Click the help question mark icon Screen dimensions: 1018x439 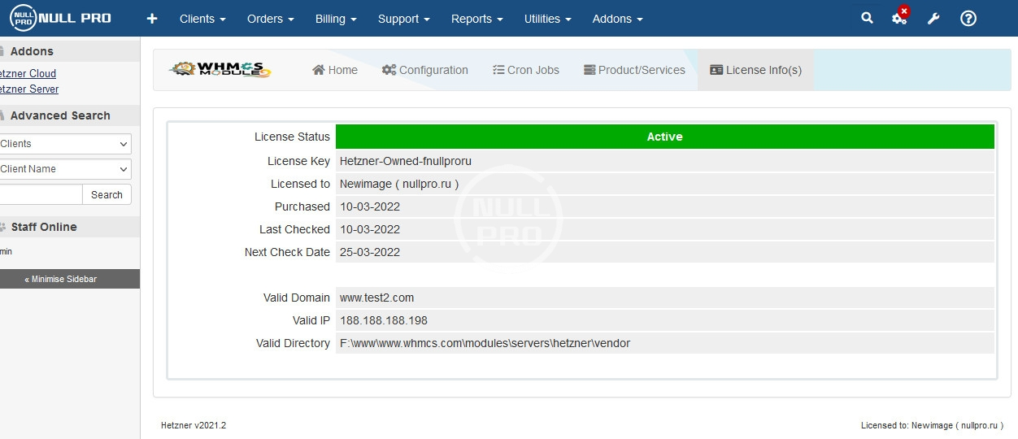click(x=968, y=19)
